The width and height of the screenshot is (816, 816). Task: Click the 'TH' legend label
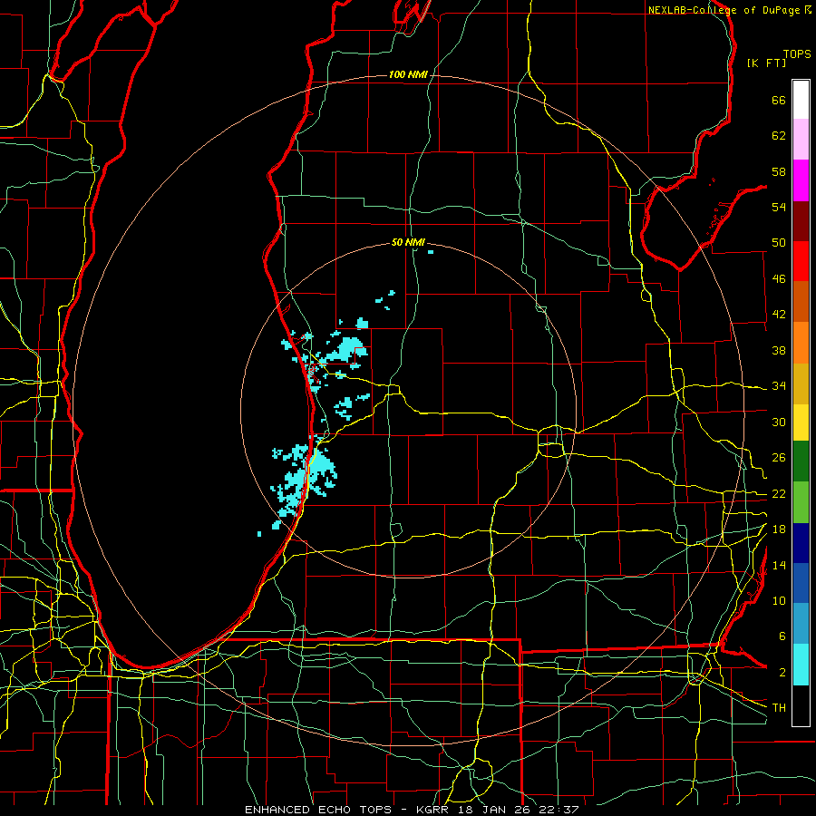coord(779,708)
